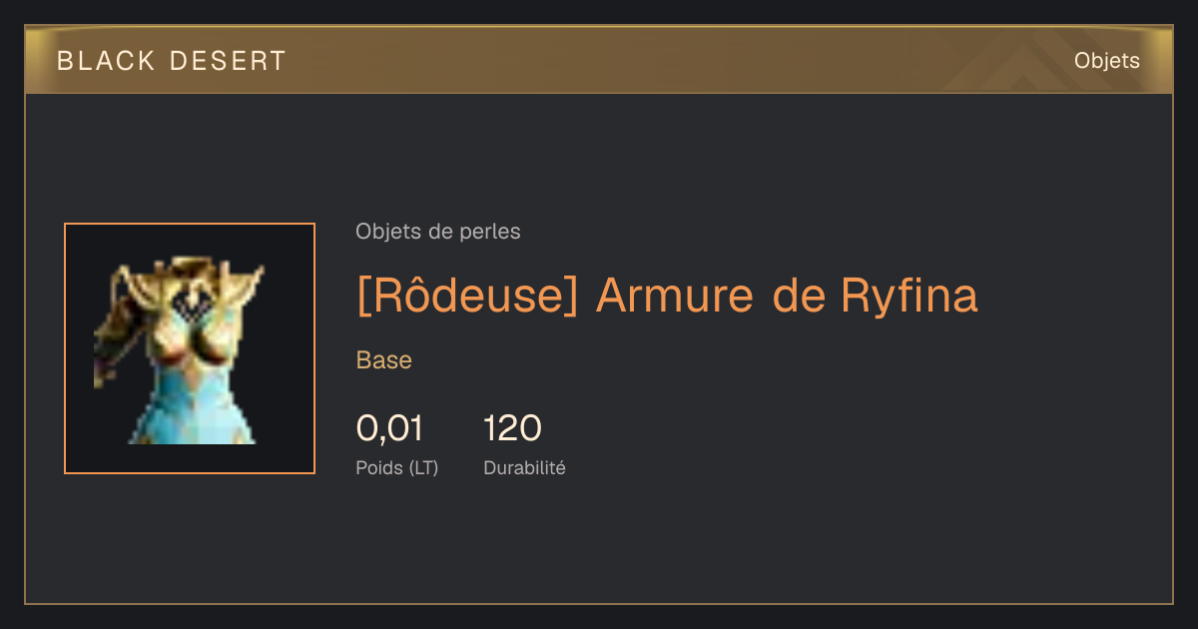
Task: Open the Objets de perles category
Action: click(x=438, y=232)
